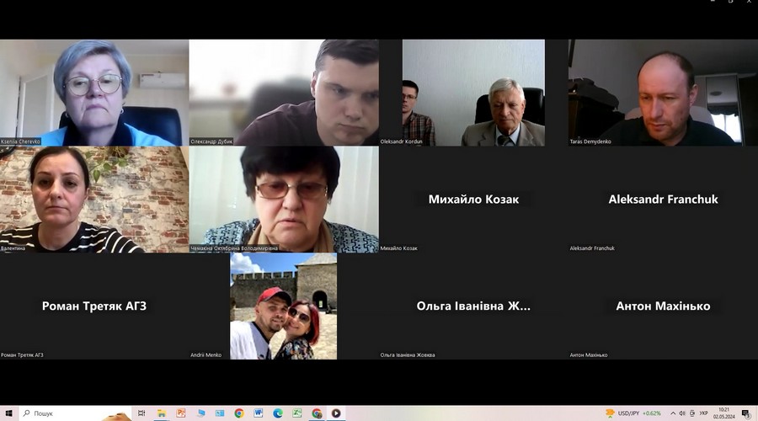Click the Пошук search box

(x=75, y=413)
